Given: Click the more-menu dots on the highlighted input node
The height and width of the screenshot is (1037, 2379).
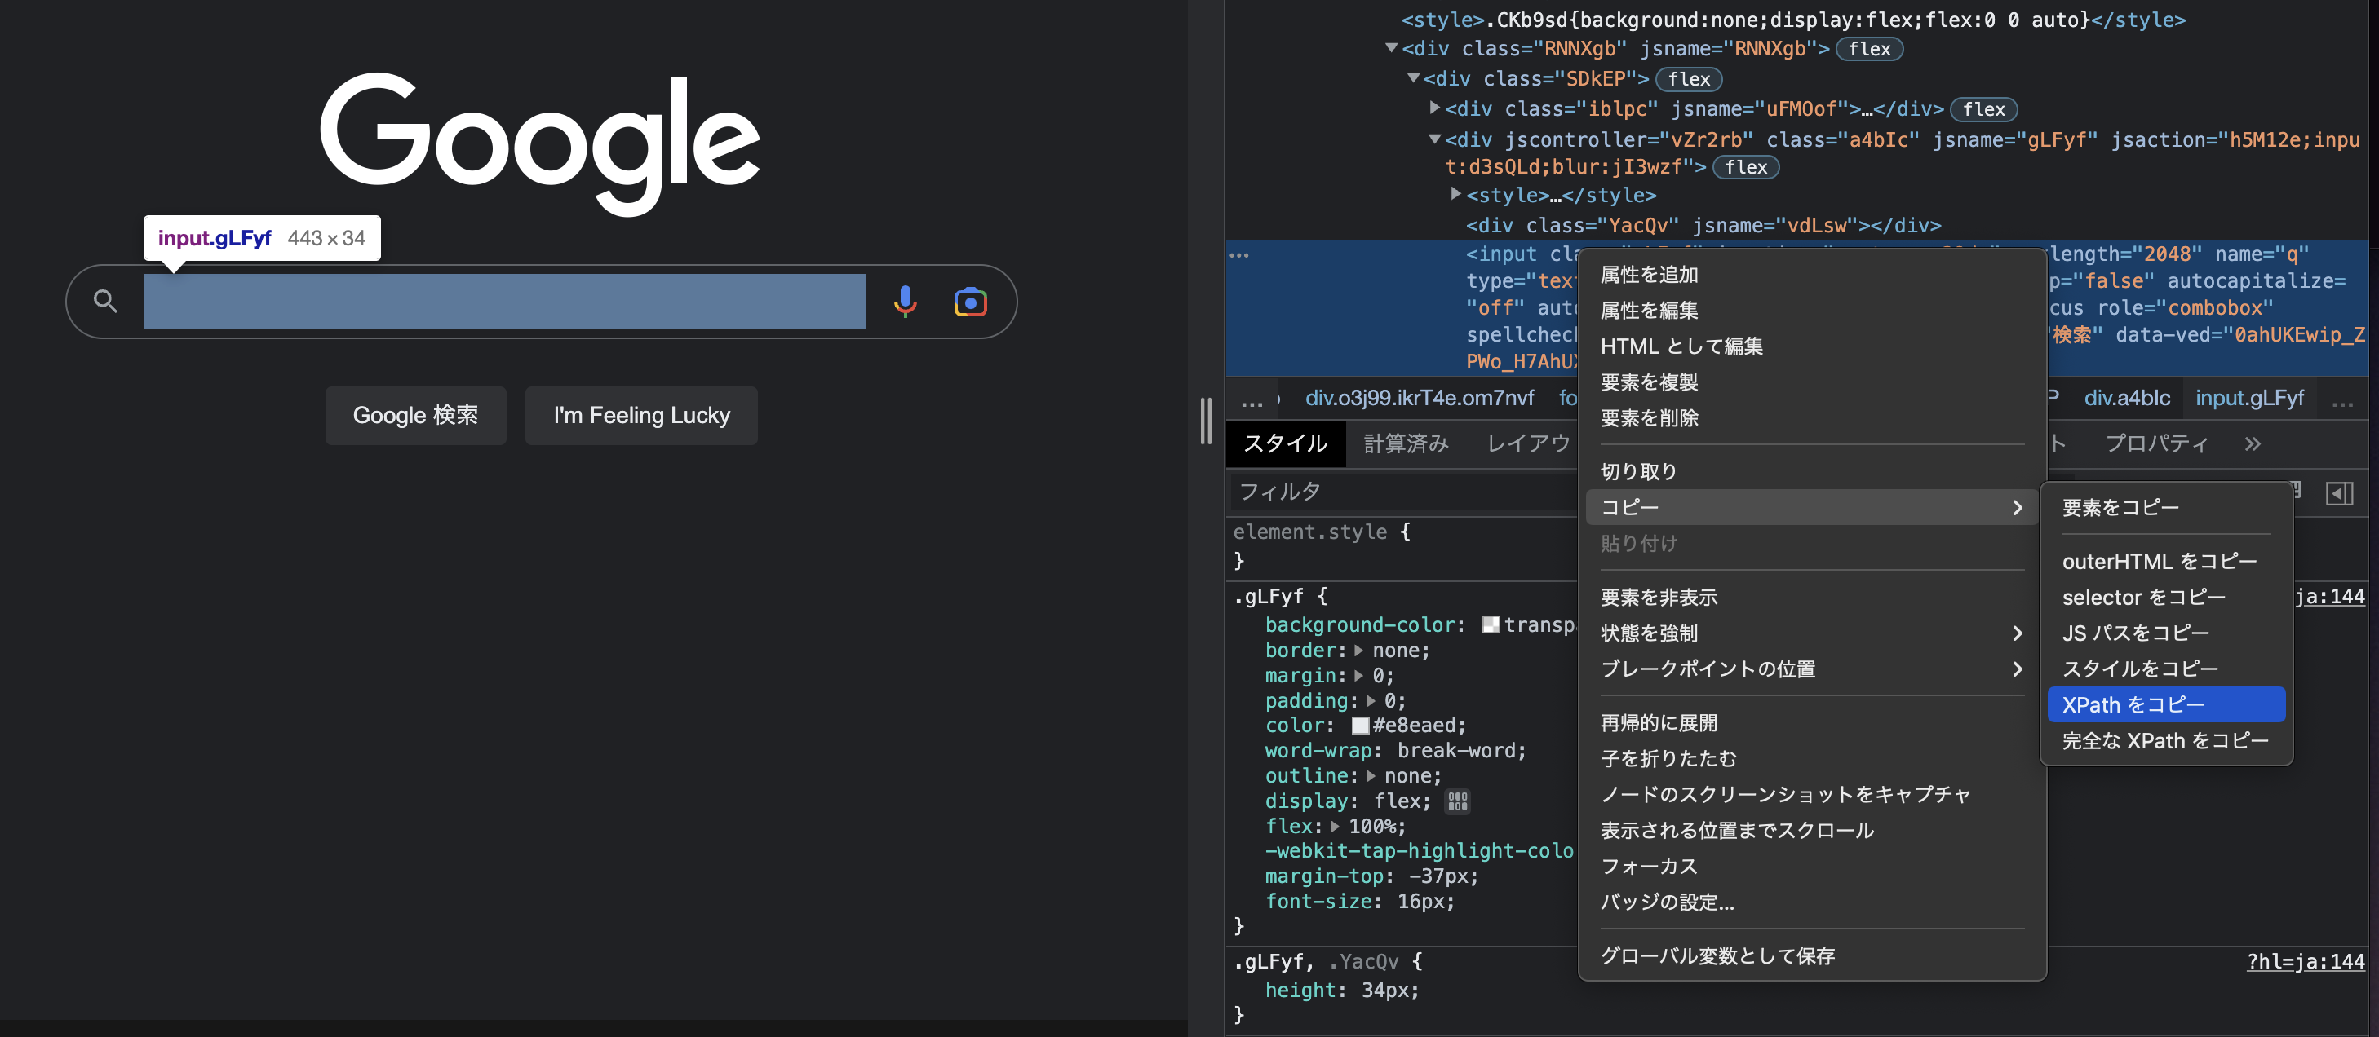Looking at the screenshot, I should [1240, 254].
